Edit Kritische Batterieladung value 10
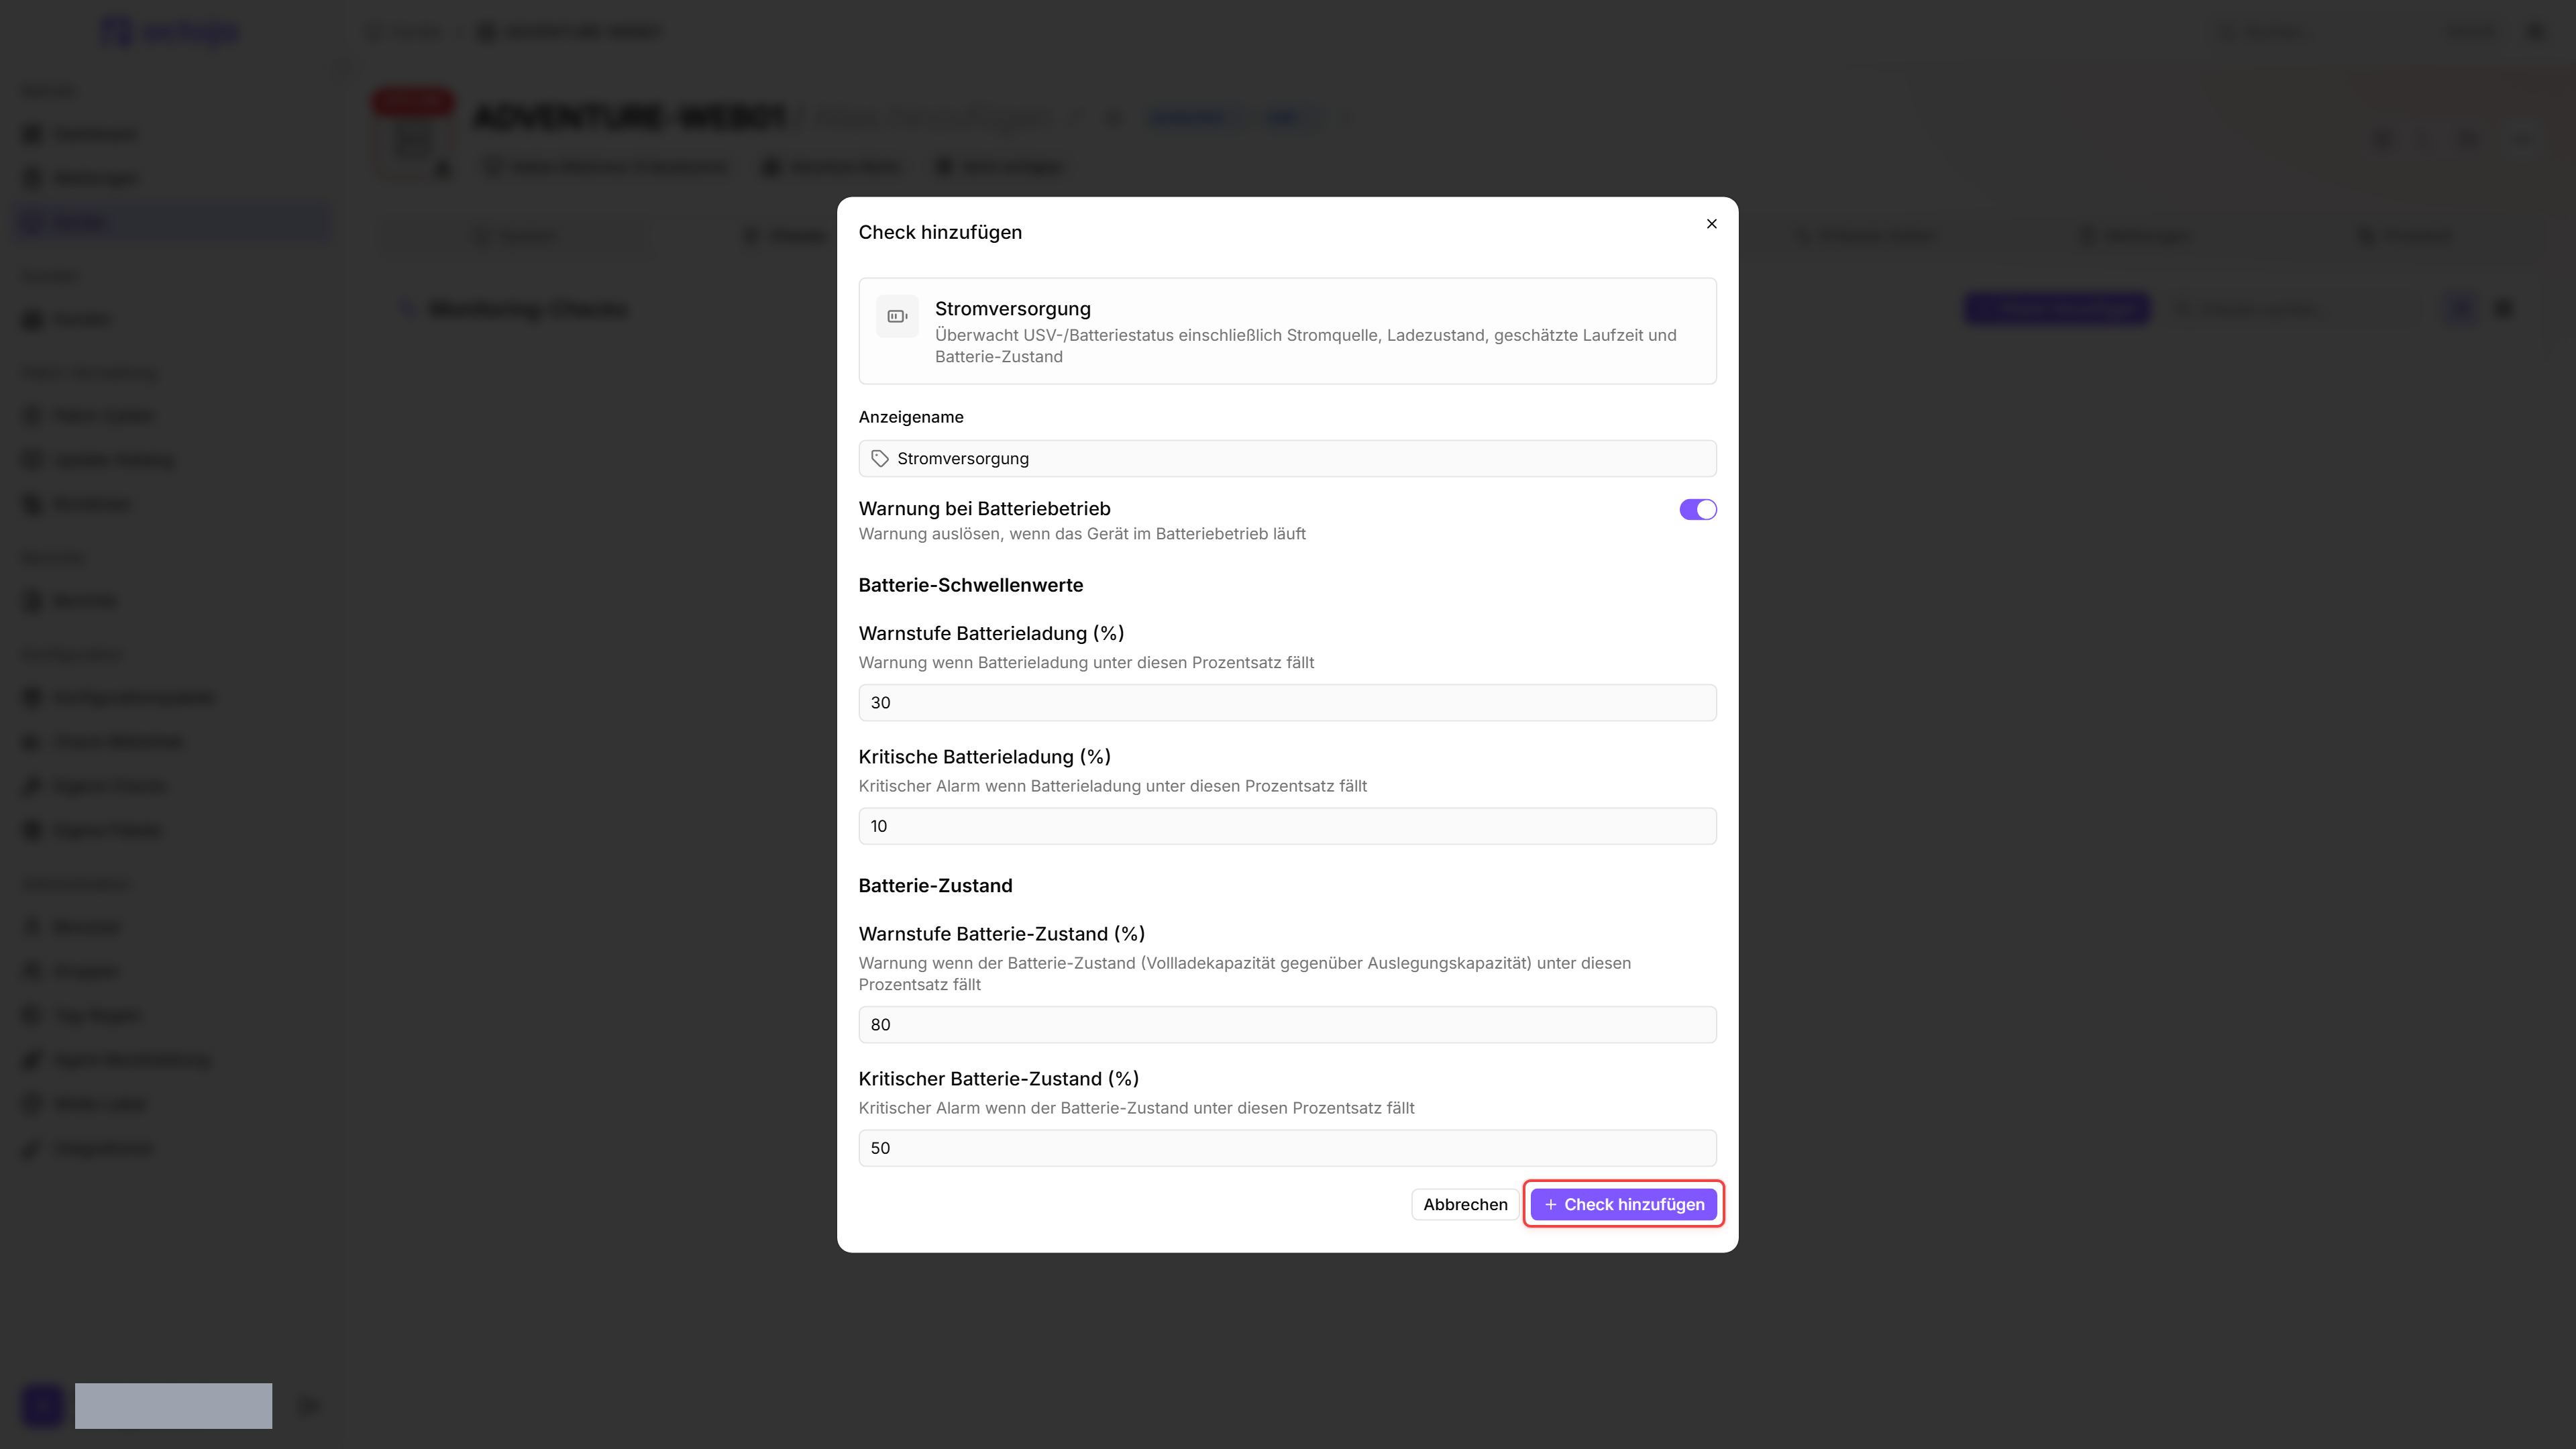Image resolution: width=2576 pixels, height=1449 pixels. coord(1287,826)
